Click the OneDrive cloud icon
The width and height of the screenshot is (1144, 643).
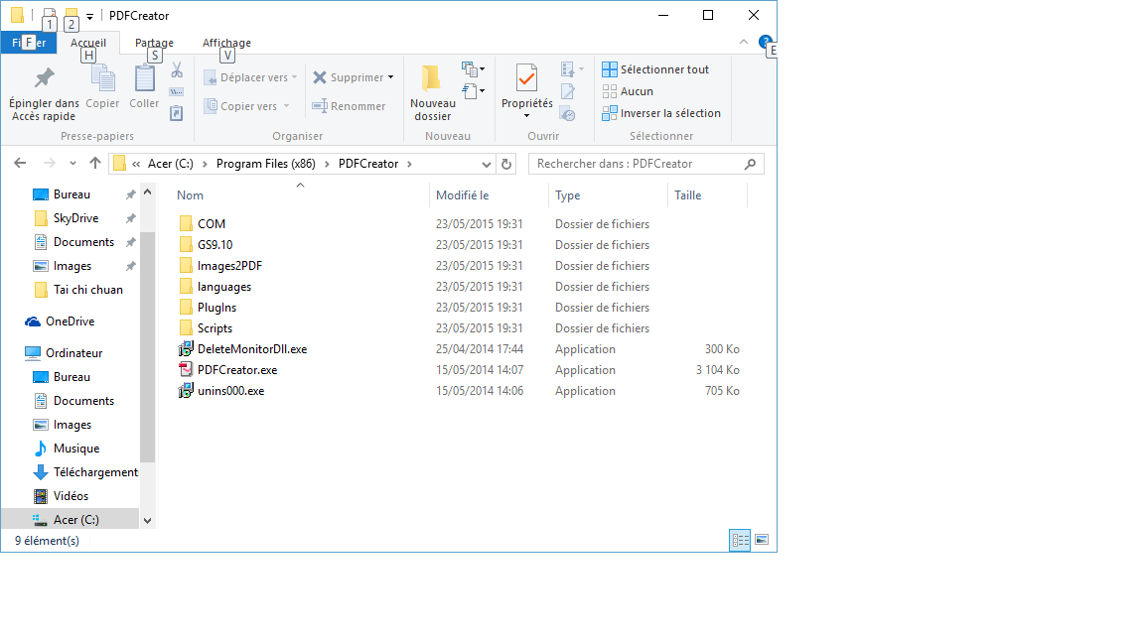[33, 321]
